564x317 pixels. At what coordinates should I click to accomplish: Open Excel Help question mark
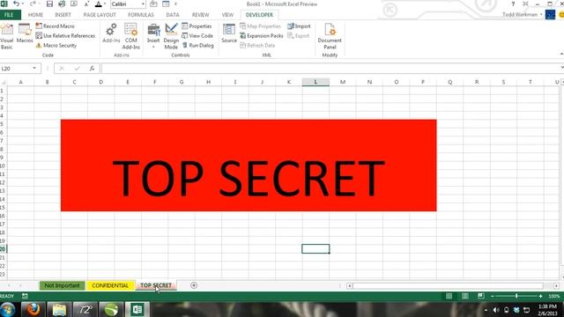(513, 4)
